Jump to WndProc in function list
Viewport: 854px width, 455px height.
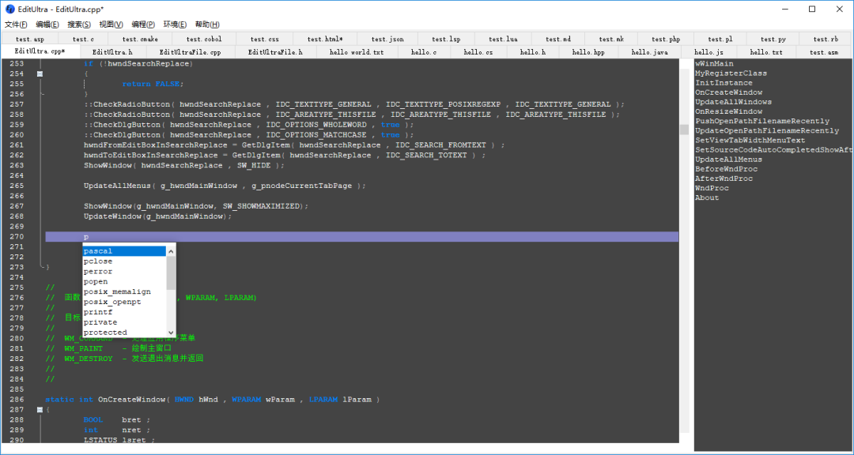point(712,188)
